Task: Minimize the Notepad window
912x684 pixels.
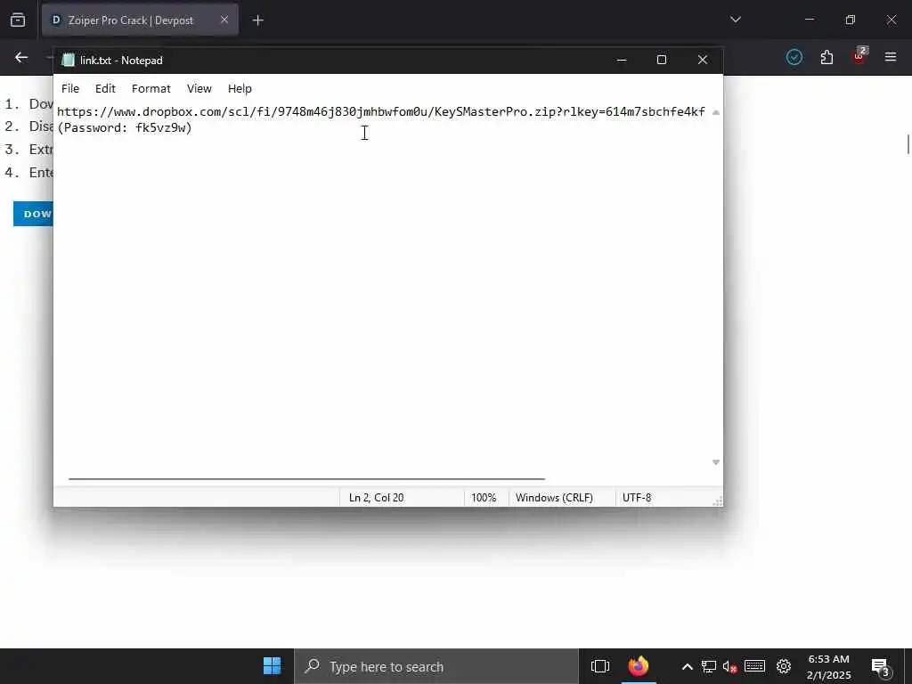Action: [x=621, y=60]
